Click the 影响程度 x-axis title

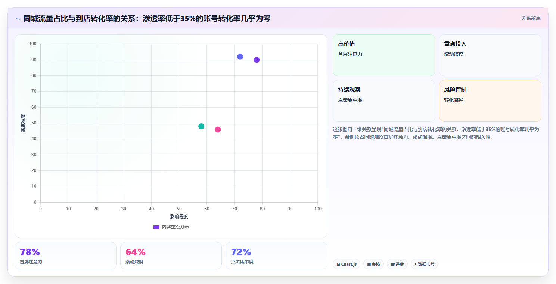179,217
